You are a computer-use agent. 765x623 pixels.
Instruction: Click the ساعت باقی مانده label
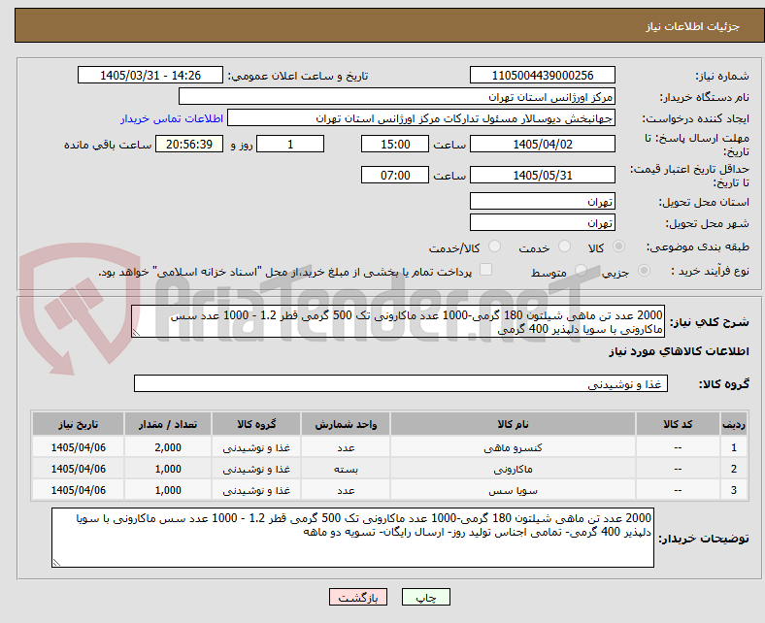[x=108, y=145]
